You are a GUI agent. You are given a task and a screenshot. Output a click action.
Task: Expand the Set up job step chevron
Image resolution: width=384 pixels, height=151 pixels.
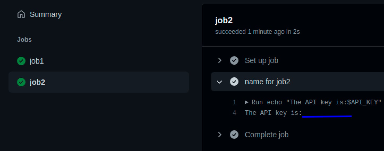219,60
